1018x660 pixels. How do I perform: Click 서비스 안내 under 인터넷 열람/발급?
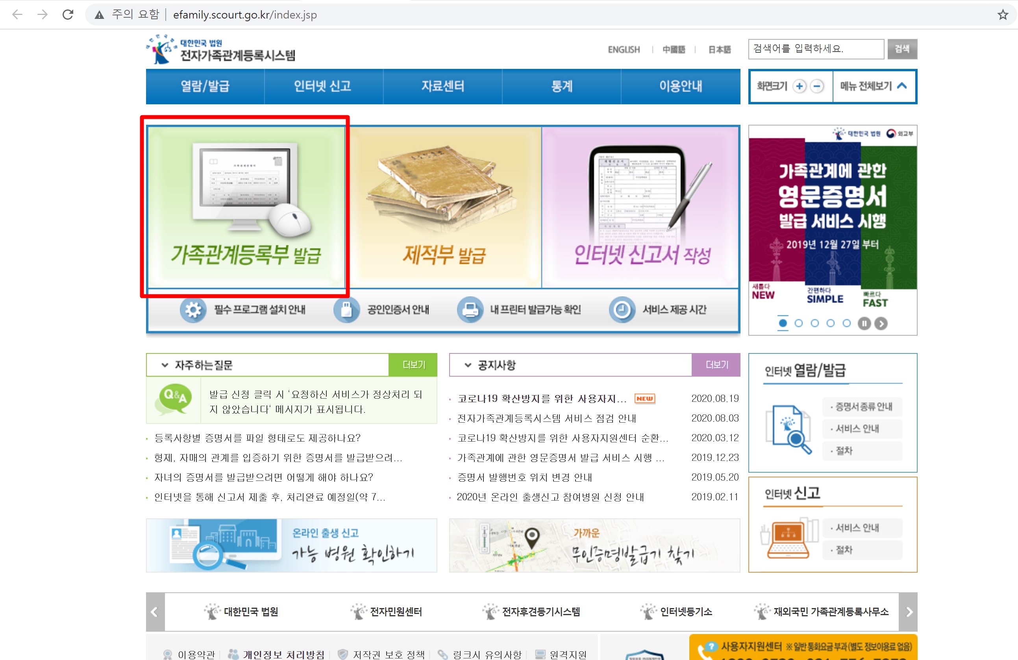click(x=862, y=429)
